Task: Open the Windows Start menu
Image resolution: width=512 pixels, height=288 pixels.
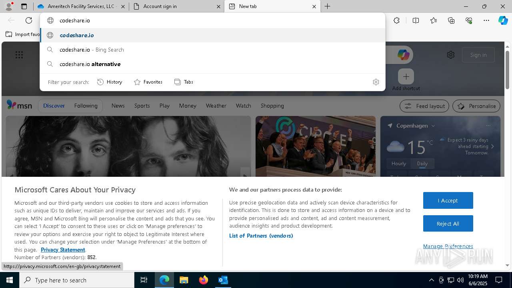Action: click(x=10, y=280)
